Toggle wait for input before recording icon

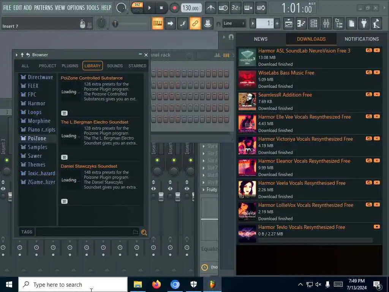tap(223, 8)
